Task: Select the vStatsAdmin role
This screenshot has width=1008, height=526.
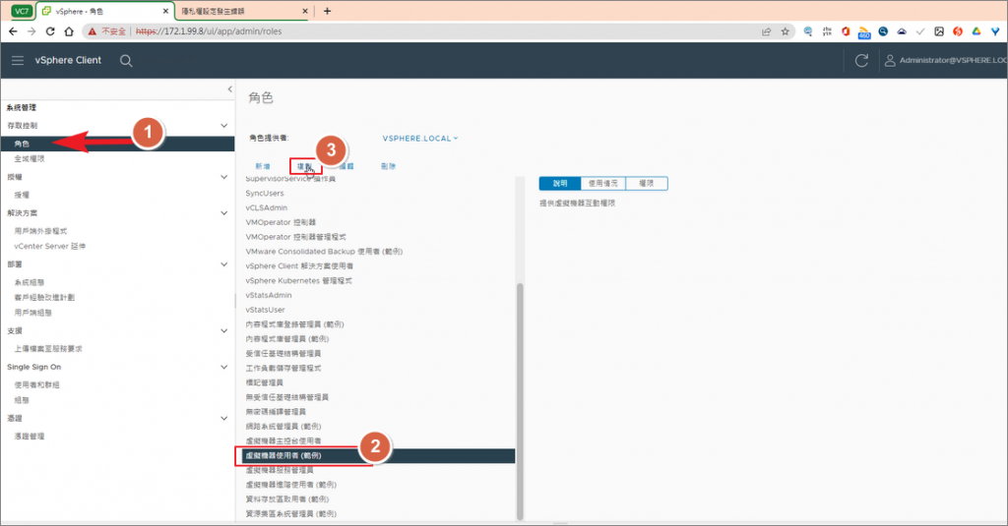Action: 268,295
